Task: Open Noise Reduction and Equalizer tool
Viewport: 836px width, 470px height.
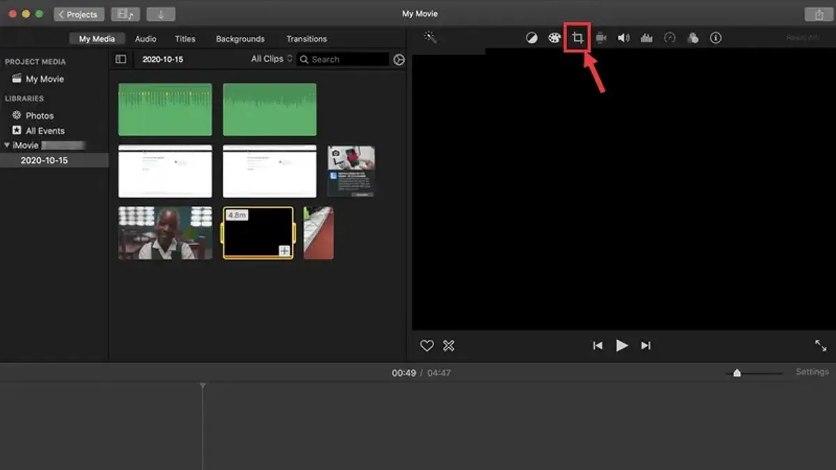Action: [x=647, y=38]
